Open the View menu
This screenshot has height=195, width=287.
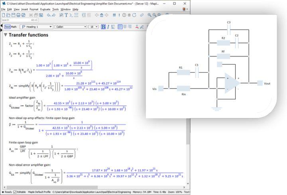[16, 9]
